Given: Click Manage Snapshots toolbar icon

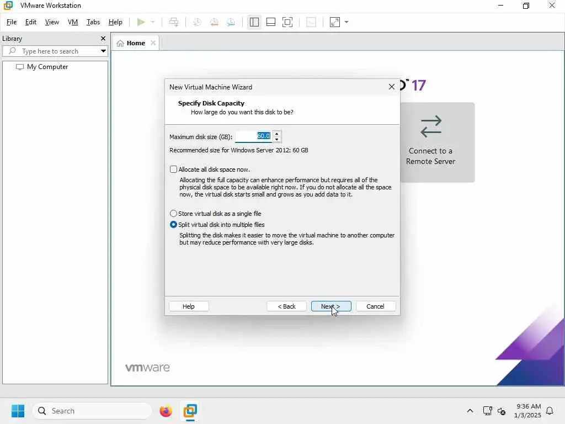Looking at the screenshot, I should 231,22.
